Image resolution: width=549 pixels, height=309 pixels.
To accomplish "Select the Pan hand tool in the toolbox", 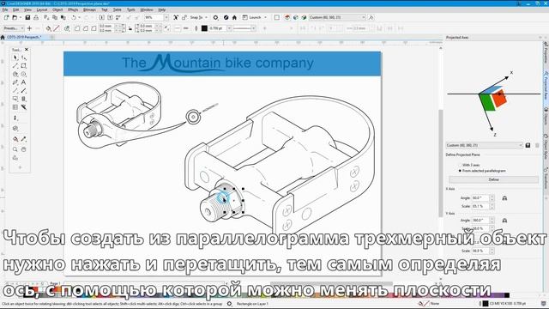I will pyautogui.click(x=23, y=149).
